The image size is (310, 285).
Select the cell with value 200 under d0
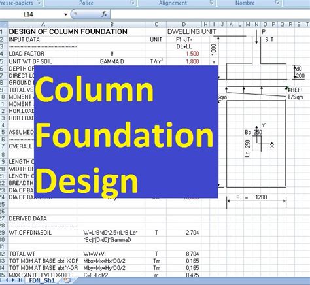pyautogui.click(x=300, y=76)
